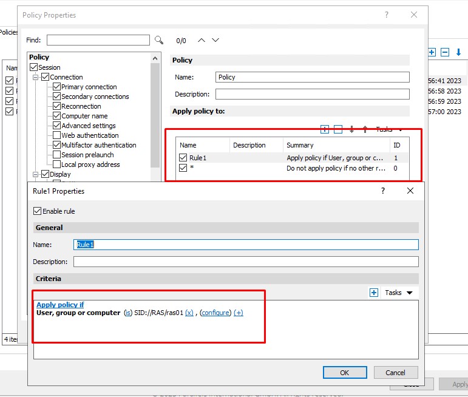The height and width of the screenshot is (397, 468).
Task: Click the rule Description input field
Action: pyautogui.click(x=246, y=262)
